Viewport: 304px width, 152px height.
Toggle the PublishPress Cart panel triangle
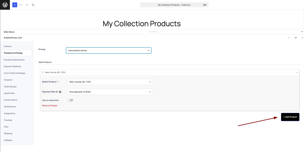coord(302,38)
